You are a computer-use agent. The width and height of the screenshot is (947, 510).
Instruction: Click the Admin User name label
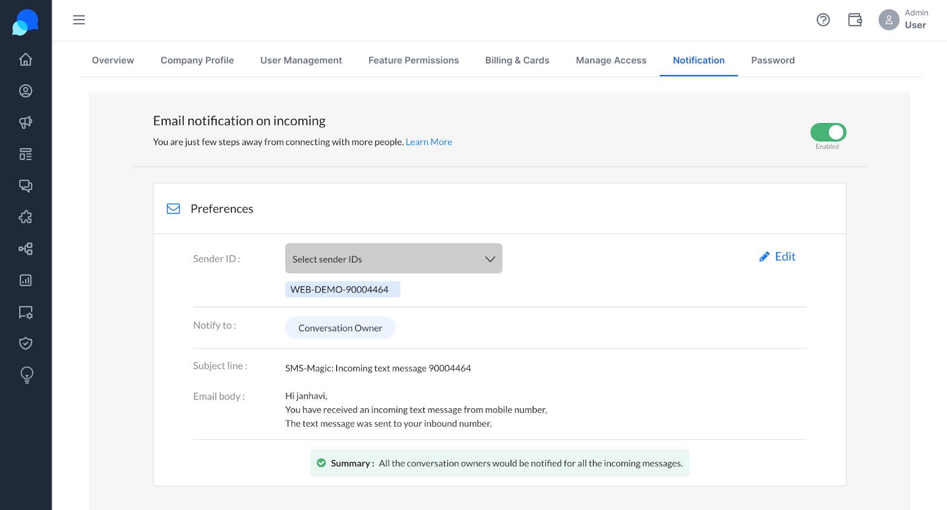(916, 19)
